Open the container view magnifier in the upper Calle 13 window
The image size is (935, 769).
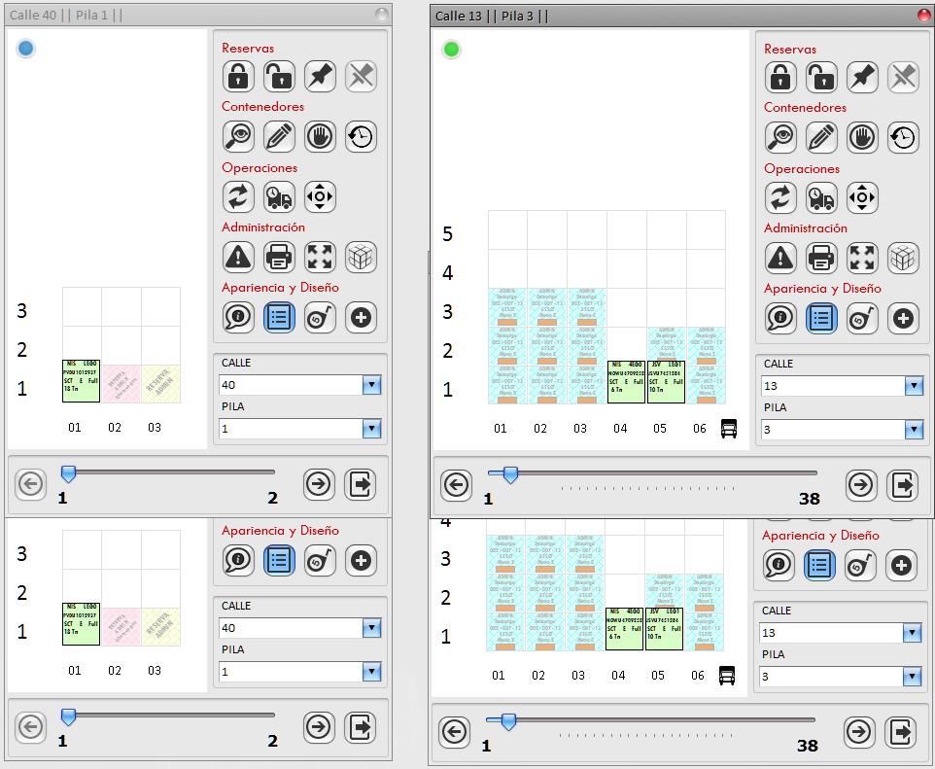pos(780,138)
